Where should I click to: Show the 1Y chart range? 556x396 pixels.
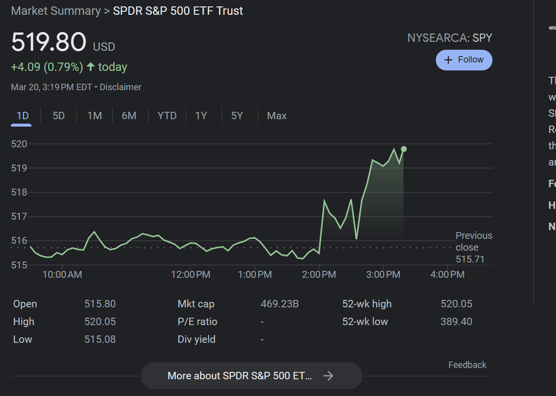(x=201, y=116)
